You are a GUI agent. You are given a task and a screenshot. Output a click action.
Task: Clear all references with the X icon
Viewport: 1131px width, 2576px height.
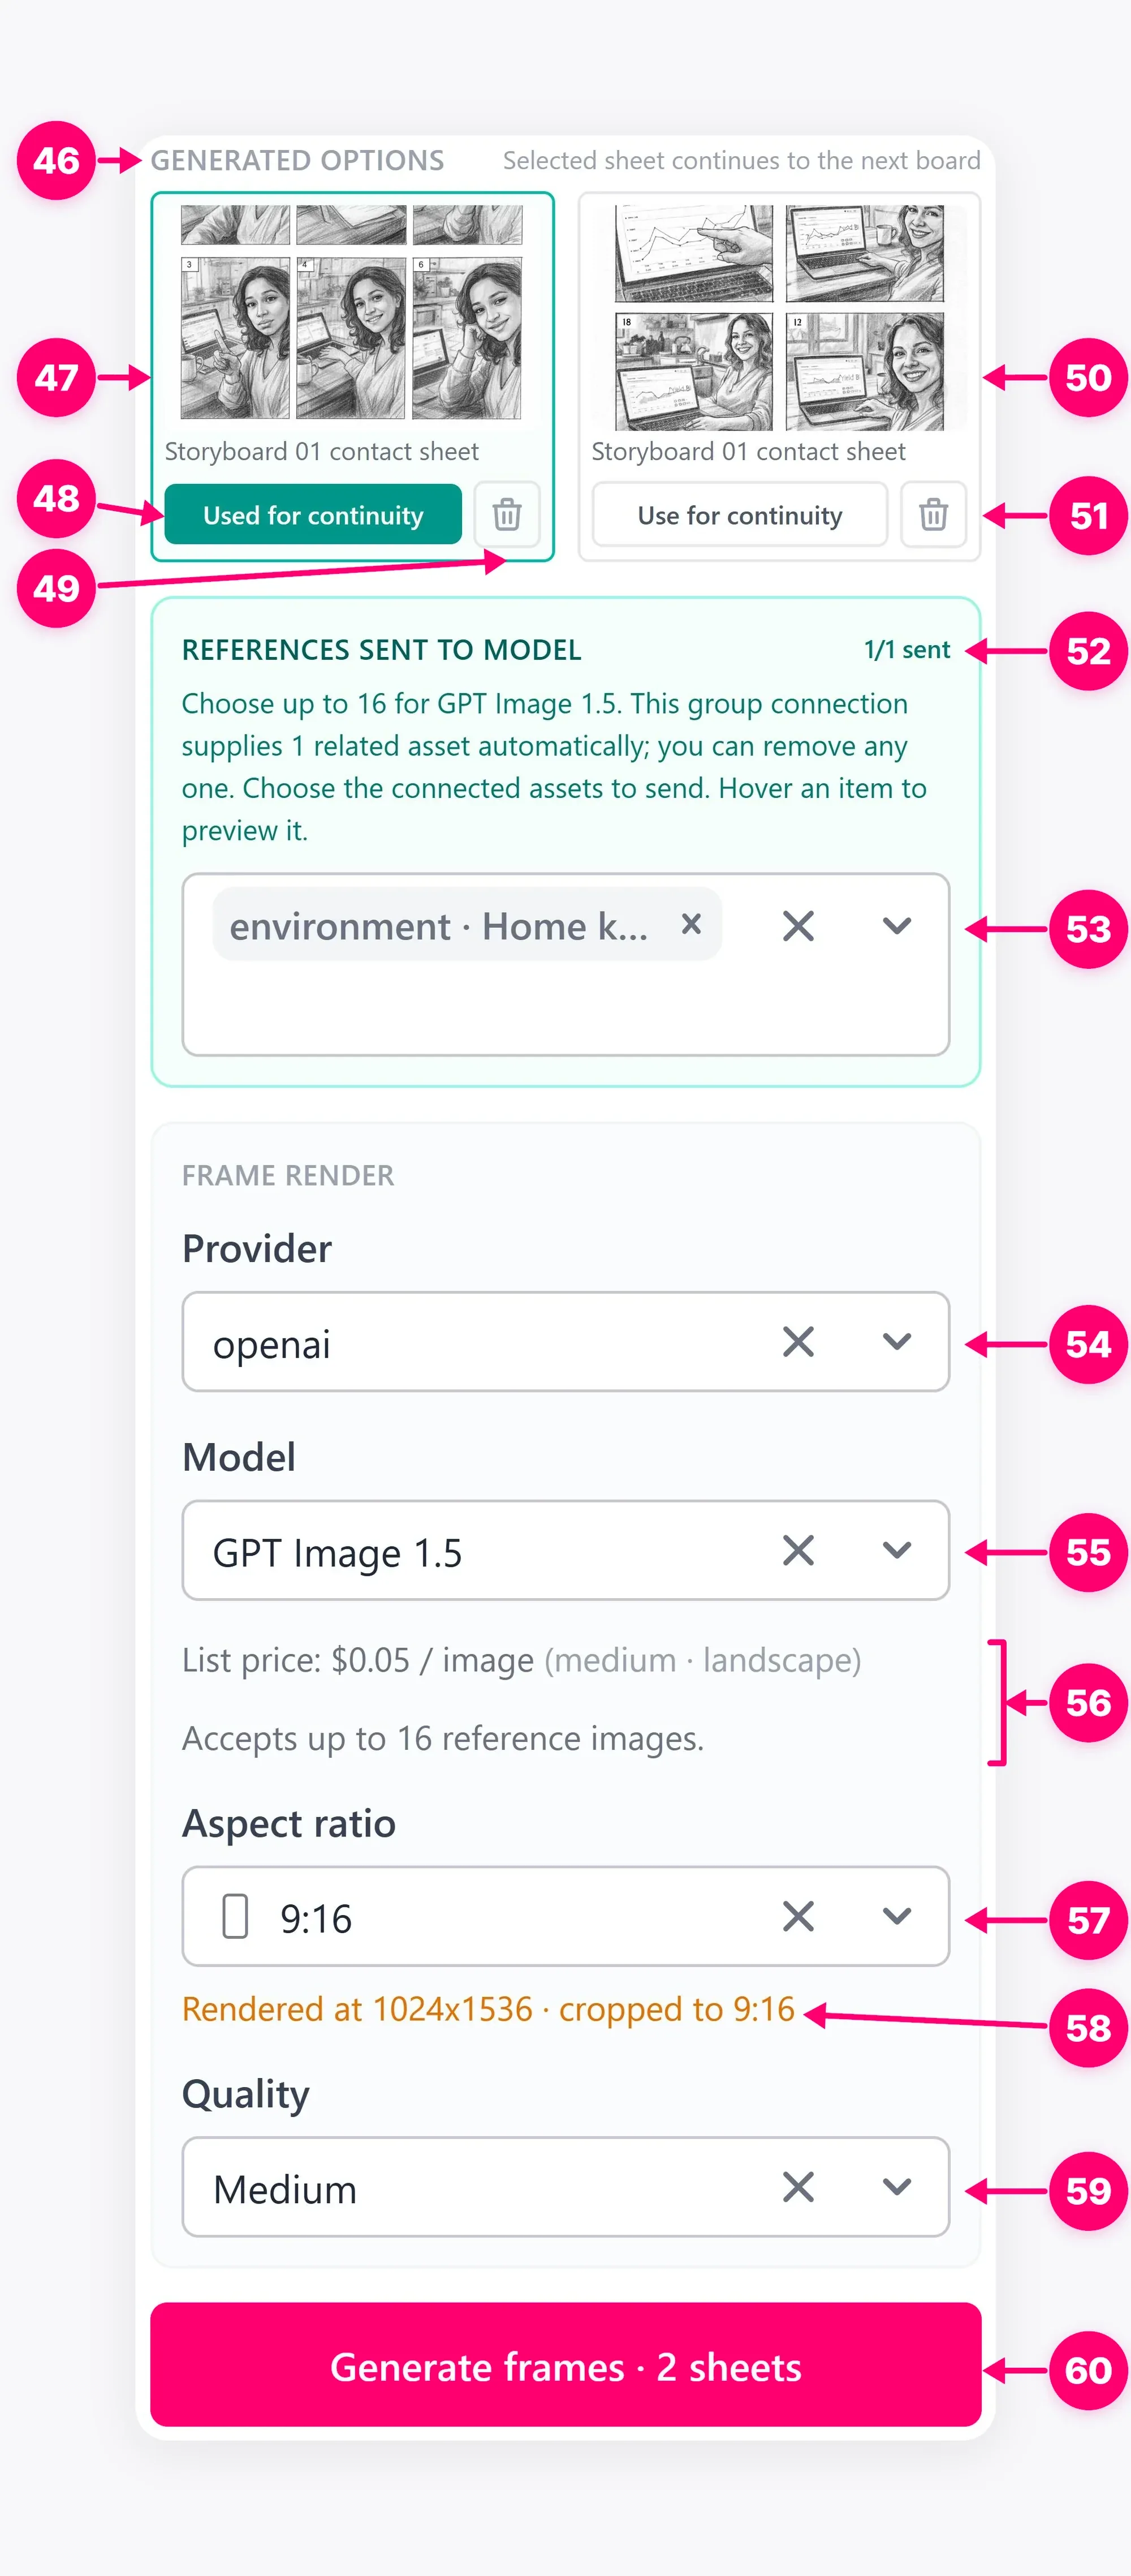click(798, 925)
